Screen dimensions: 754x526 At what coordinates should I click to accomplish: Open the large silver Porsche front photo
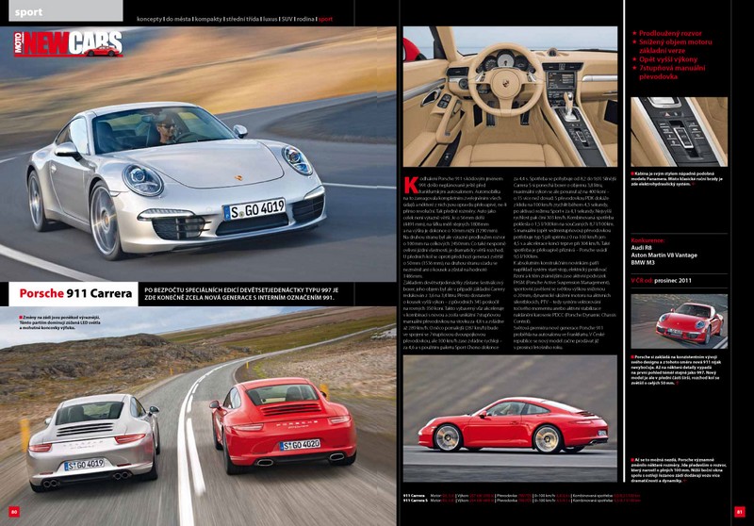pos(198,154)
